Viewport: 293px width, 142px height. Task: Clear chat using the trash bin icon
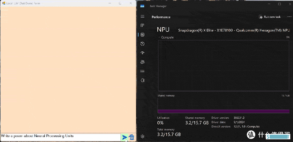[132, 137]
